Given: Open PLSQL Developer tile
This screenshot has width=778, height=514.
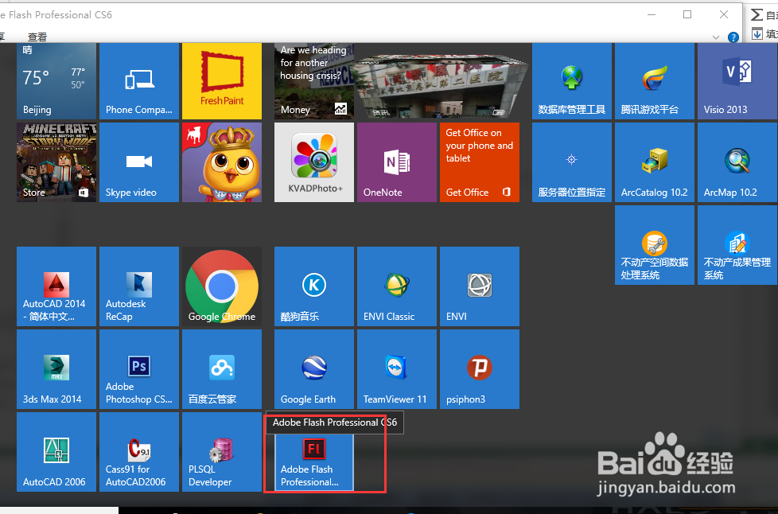Looking at the screenshot, I should (x=222, y=452).
